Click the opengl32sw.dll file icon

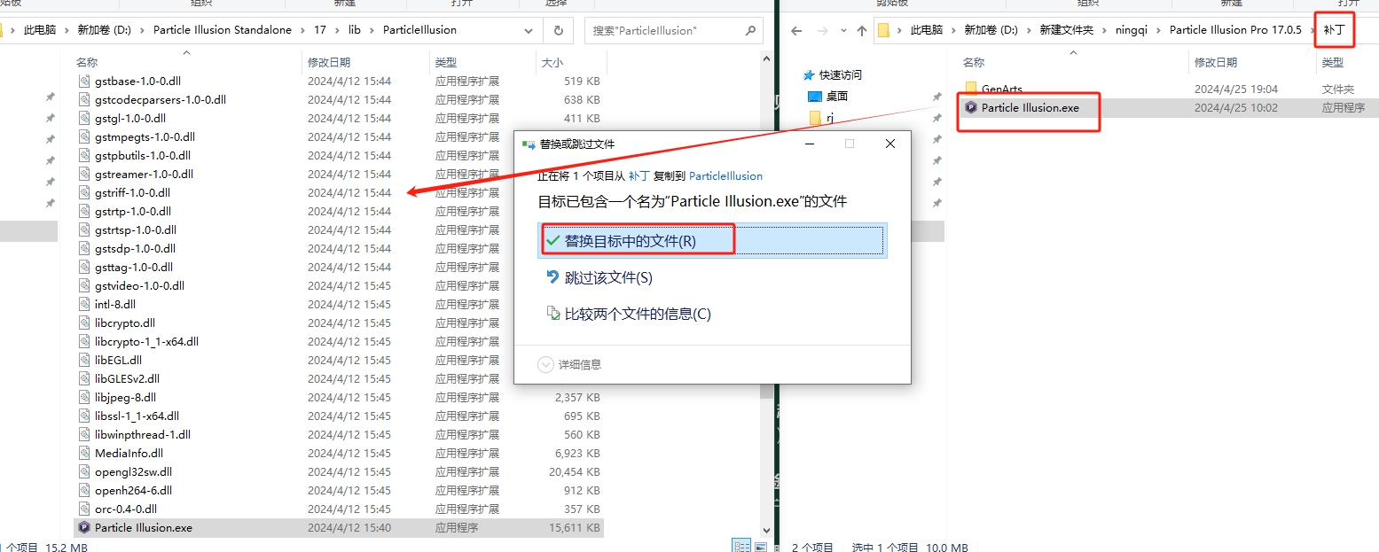pyautogui.click(x=84, y=471)
